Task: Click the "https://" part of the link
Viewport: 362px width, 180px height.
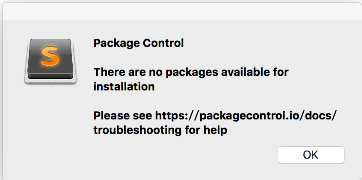Action: point(171,116)
